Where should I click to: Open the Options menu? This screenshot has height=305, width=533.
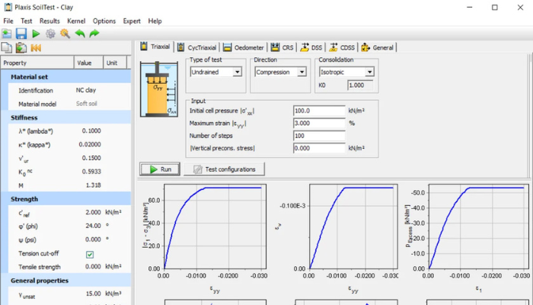[x=104, y=21]
